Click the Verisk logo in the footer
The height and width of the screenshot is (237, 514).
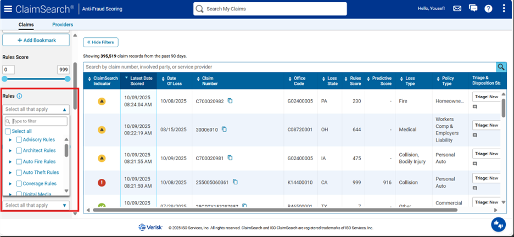(150, 227)
